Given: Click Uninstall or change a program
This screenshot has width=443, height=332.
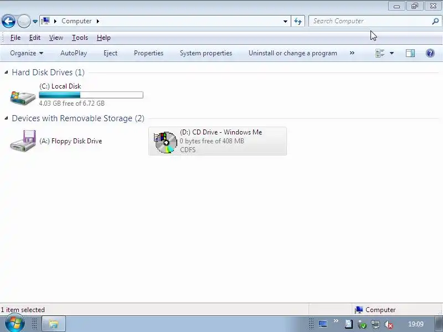Looking at the screenshot, I should 293,53.
